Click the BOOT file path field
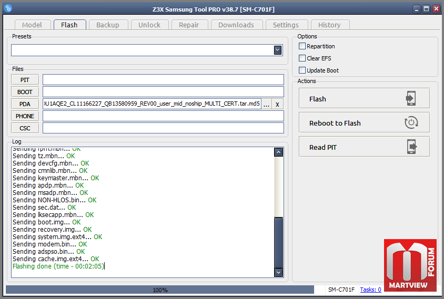 (x=163, y=91)
